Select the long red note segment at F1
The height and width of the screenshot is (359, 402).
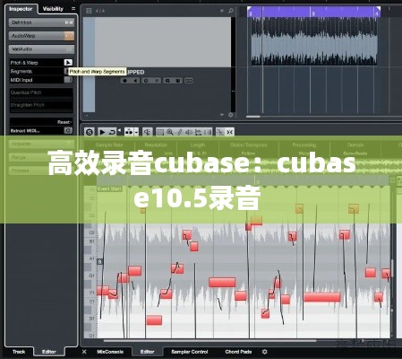(322, 297)
